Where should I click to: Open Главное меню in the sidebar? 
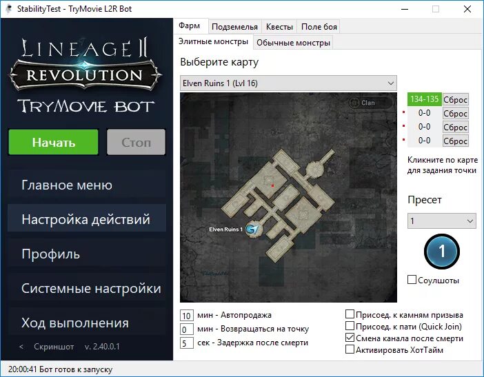[x=87, y=185]
